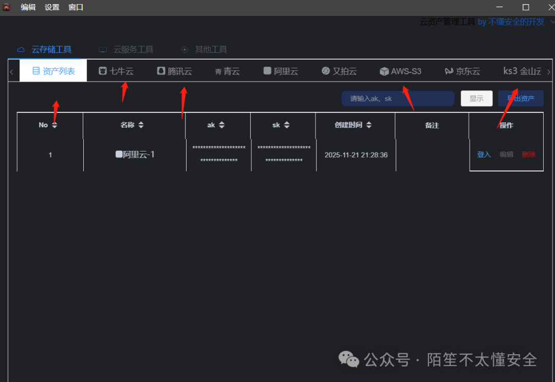
Task: Click the 显示 button
Action: (476, 98)
